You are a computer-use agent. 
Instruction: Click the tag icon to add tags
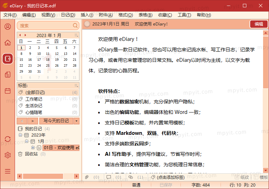pyautogui.click(x=153, y=177)
